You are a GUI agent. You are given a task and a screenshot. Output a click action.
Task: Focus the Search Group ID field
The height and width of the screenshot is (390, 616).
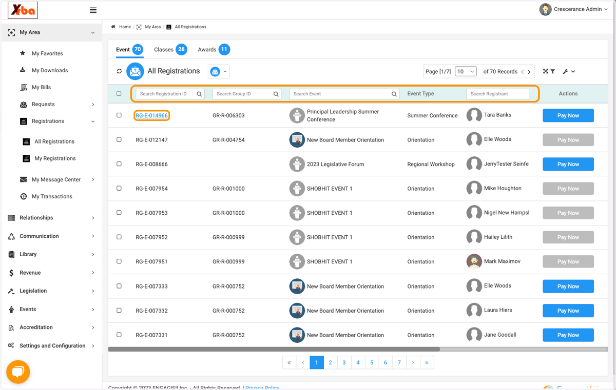pyautogui.click(x=247, y=94)
